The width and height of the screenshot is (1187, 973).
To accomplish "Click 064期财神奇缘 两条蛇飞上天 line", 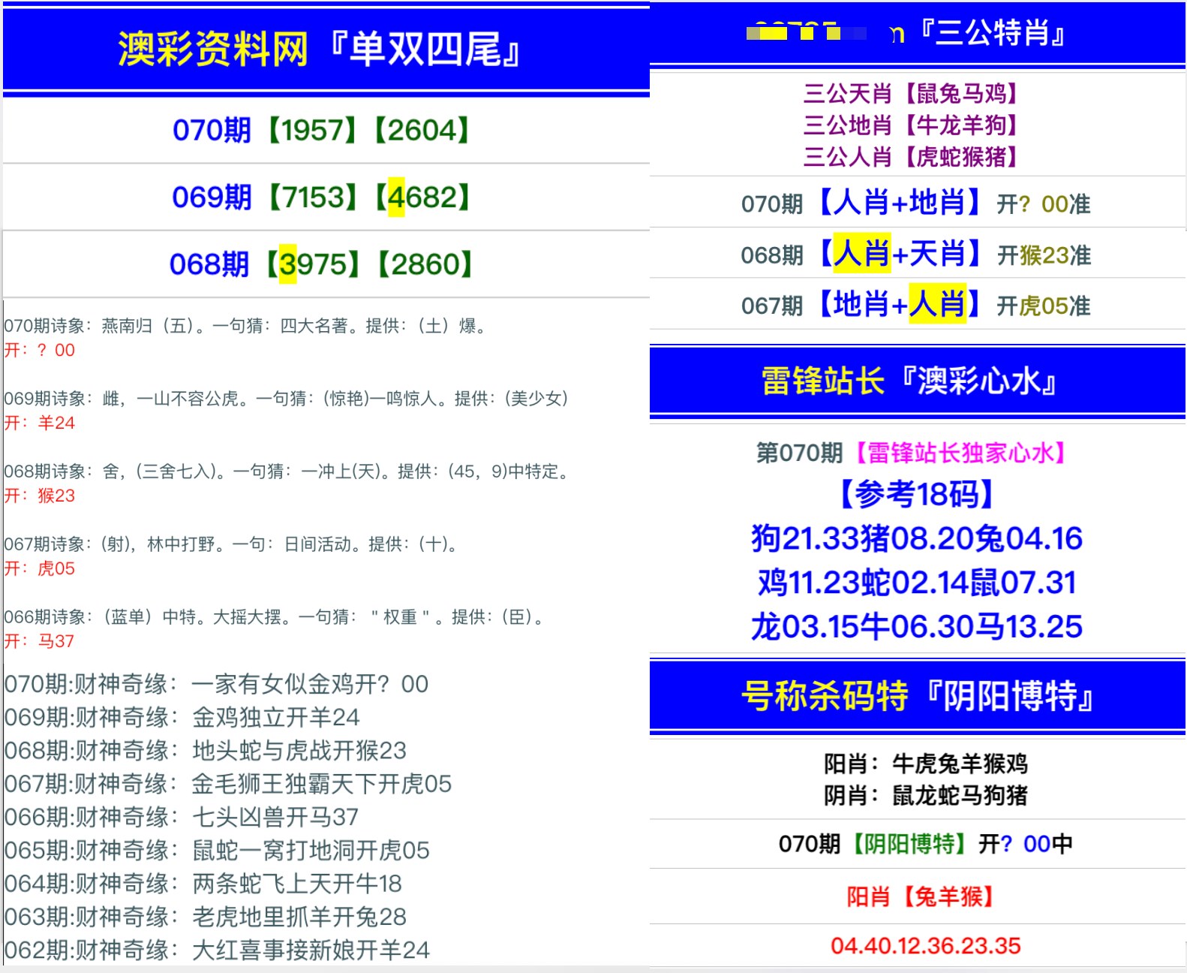I will click(x=203, y=884).
